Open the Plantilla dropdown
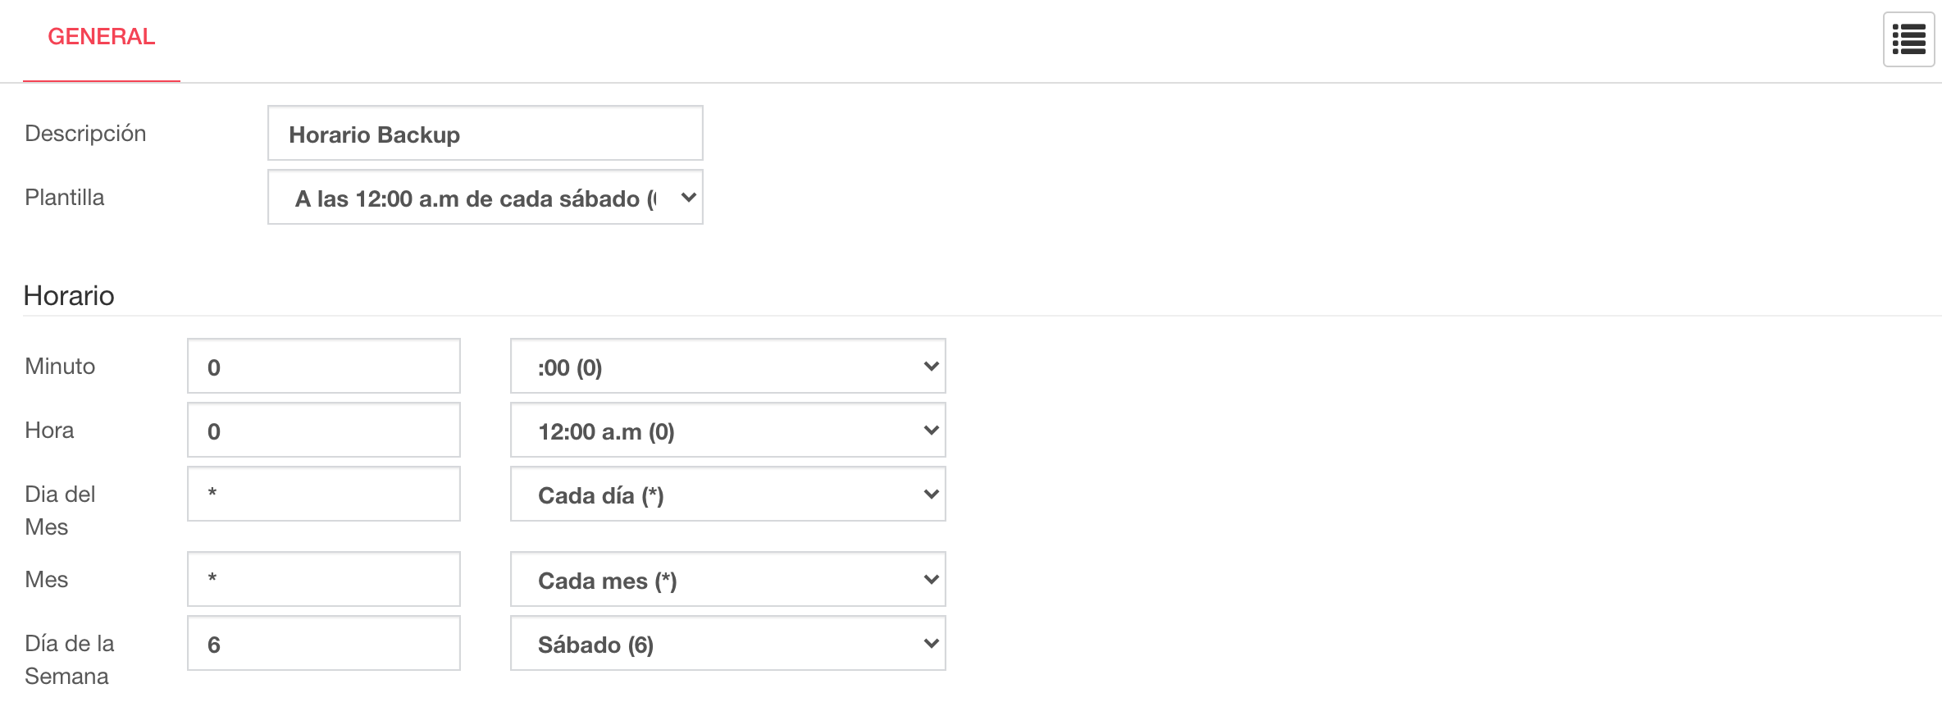 click(x=485, y=197)
